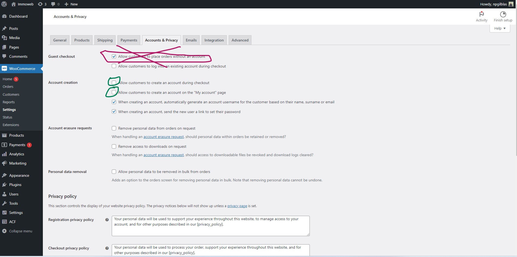Switch to the Advanced tab
The image size is (517, 257).
coord(240,40)
